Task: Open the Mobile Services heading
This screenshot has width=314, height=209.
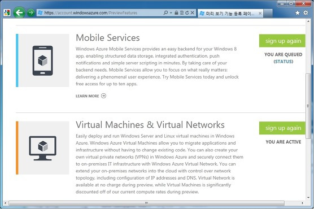Action: coord(108,38)
